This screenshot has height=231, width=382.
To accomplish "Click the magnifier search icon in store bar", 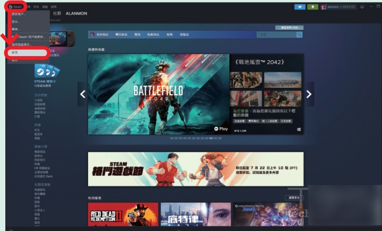I will tap(299, 35).
